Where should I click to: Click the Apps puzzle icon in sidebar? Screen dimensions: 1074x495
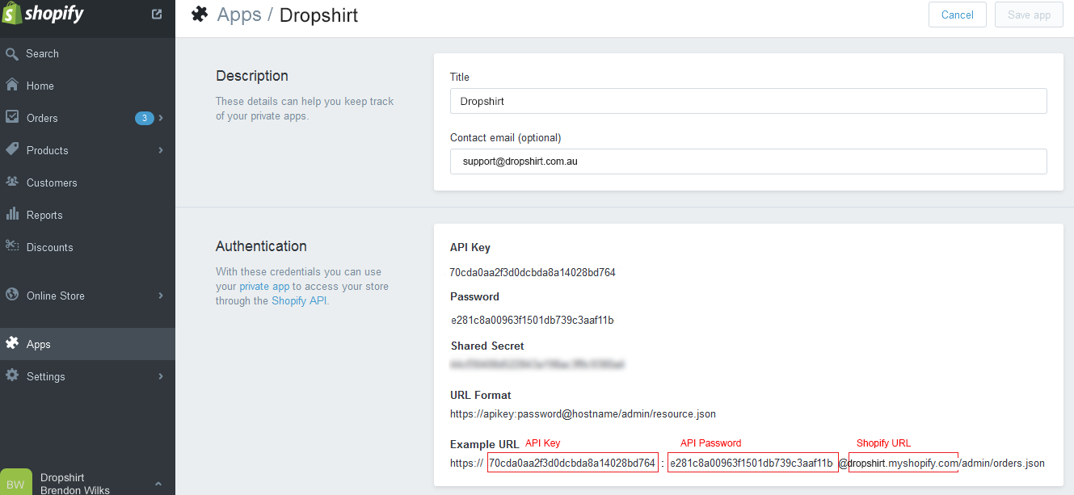pyautogui.click(x=12, y=343)
